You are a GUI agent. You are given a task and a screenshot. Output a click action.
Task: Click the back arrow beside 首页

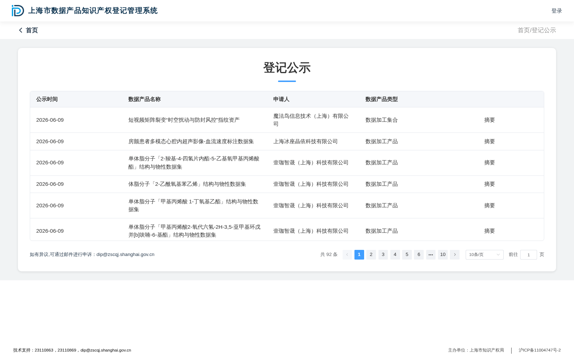(21, 30)
